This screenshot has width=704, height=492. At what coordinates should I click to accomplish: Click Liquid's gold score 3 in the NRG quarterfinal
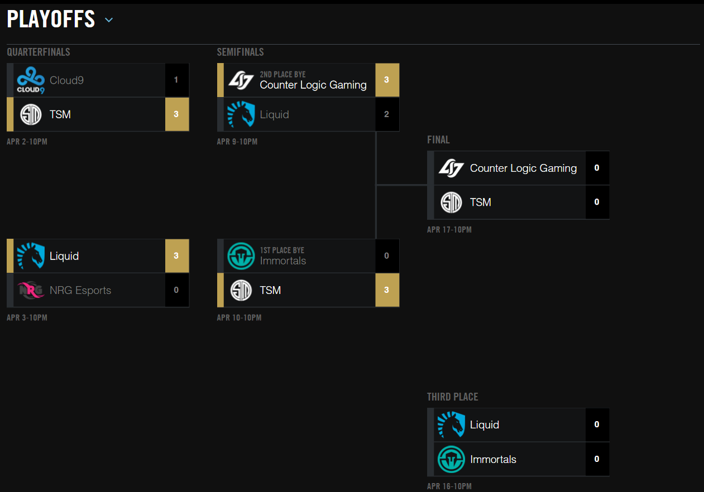[176, 256]
